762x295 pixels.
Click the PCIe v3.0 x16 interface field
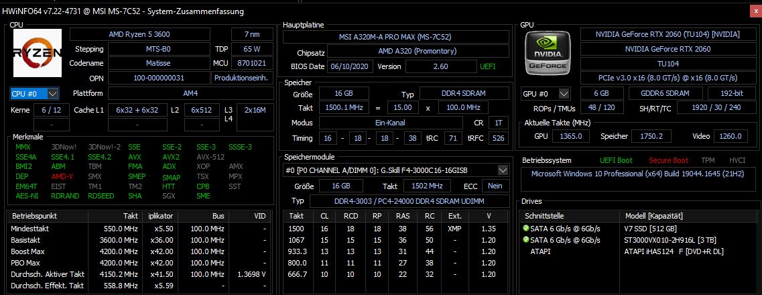[668, 78]
